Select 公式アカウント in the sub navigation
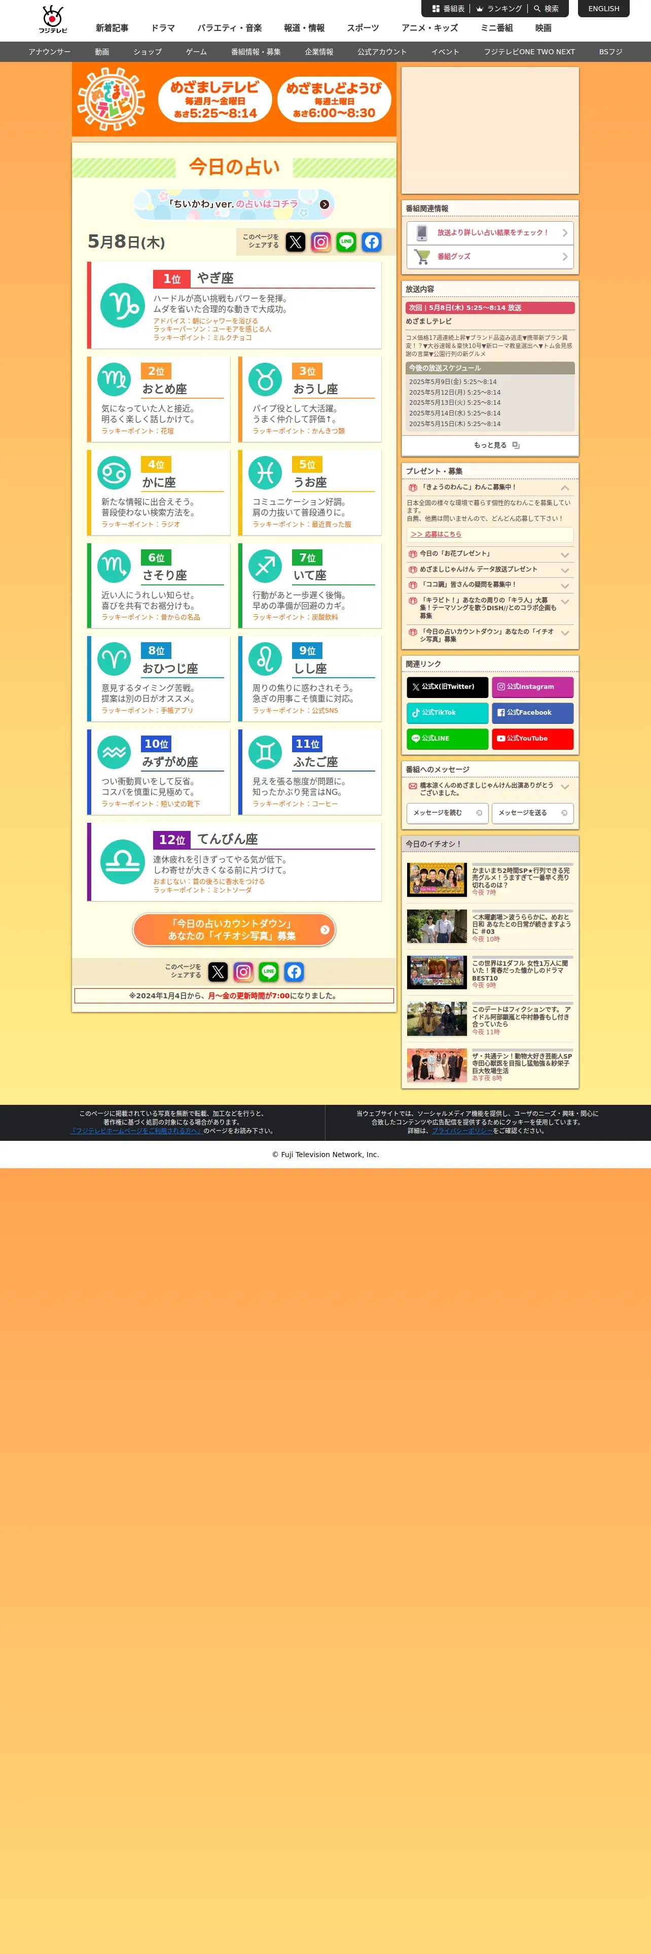The height and width of the screenshot is (1954, 651). tap(382, 52)
